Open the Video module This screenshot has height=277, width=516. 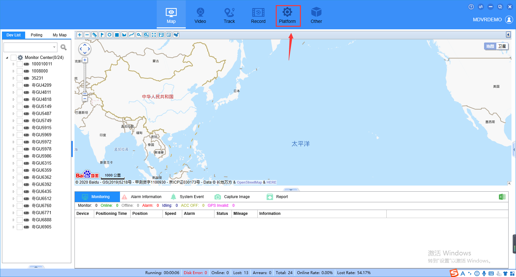click(200, 15)
